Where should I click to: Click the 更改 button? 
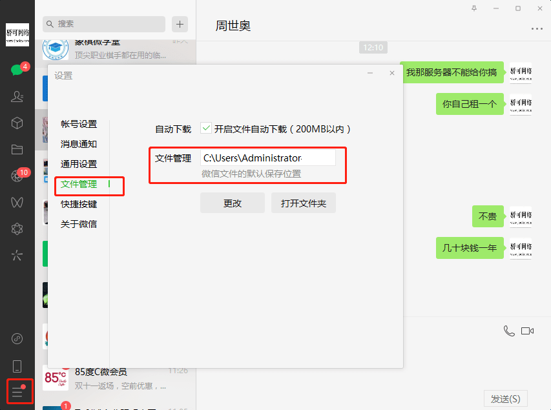(232, 203)
